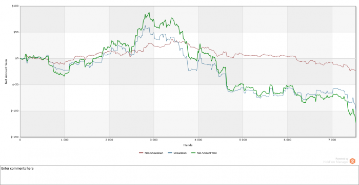This screenshot has height=185, width=359.
Task: Click the 5 000 hands axis label
Action: (x=243, y=140)
